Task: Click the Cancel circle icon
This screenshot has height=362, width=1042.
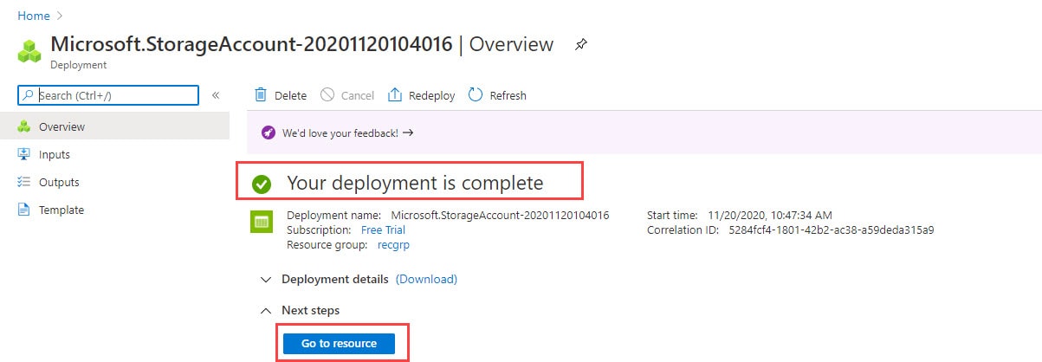Action: (x=327, y=94)
